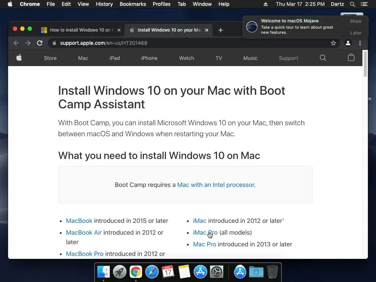The height and width of the screenshot is (282, 376).
Task: Open Safari compass icon in Dock
Action: (152, 272)
